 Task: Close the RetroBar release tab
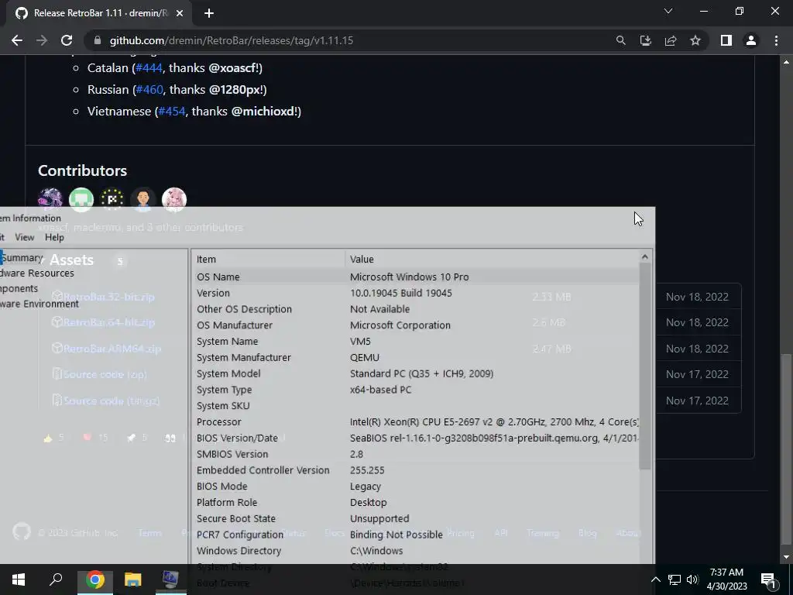click(x=180, y=13)
